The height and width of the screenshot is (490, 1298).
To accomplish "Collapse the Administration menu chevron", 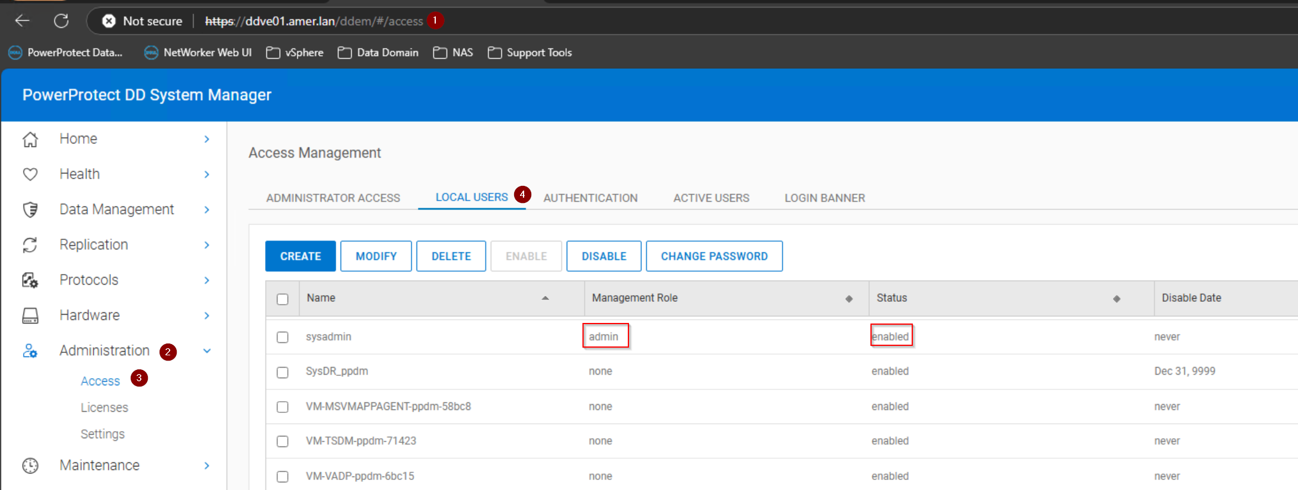I will (x=207, y=351).
